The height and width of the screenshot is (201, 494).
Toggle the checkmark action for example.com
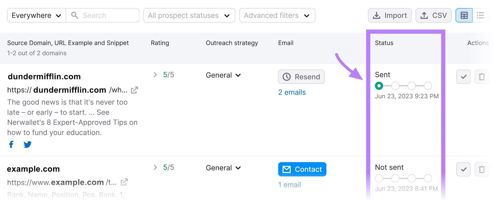click(x=463, y=169)
